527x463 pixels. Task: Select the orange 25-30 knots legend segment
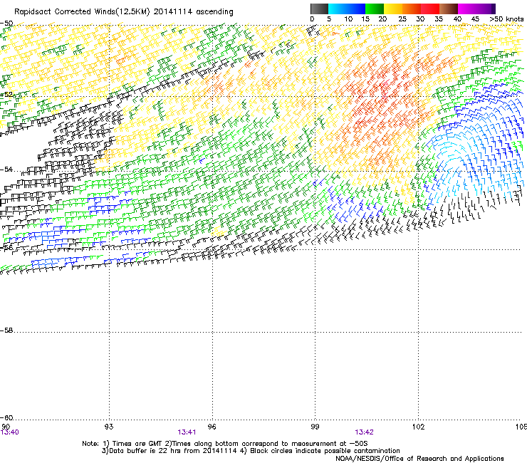tap(412, 9)
